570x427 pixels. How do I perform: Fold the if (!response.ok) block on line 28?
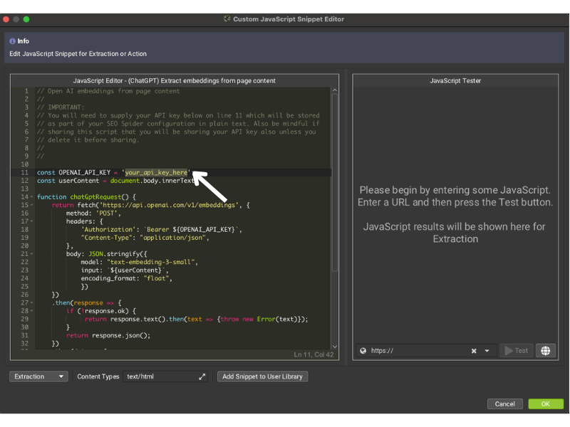coord(31,311)
